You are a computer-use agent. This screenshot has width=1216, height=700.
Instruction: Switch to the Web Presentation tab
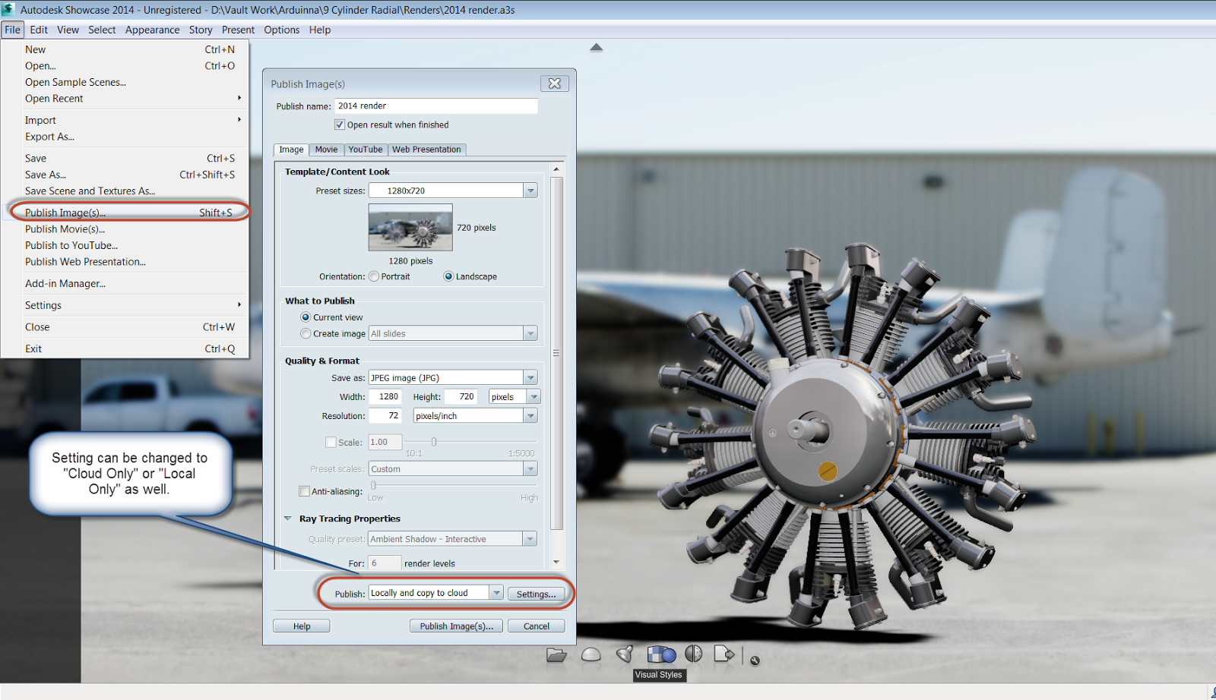(x=426, y=150)
